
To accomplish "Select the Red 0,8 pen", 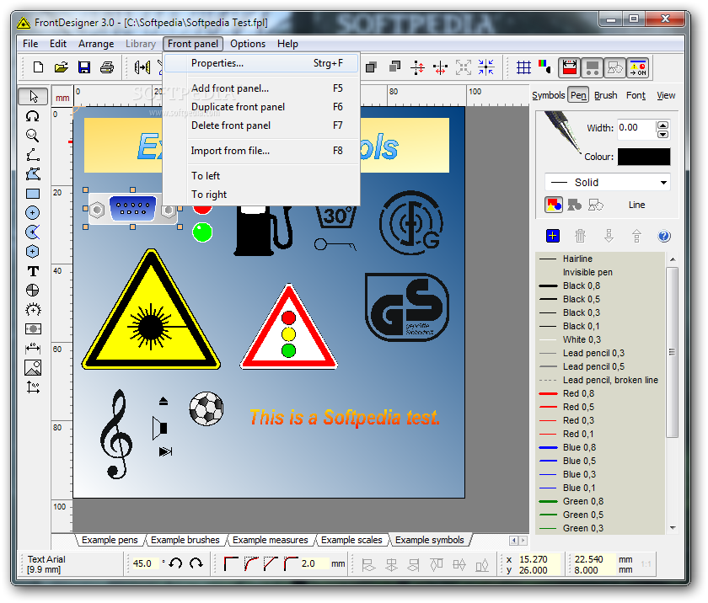I will (600, 393).
